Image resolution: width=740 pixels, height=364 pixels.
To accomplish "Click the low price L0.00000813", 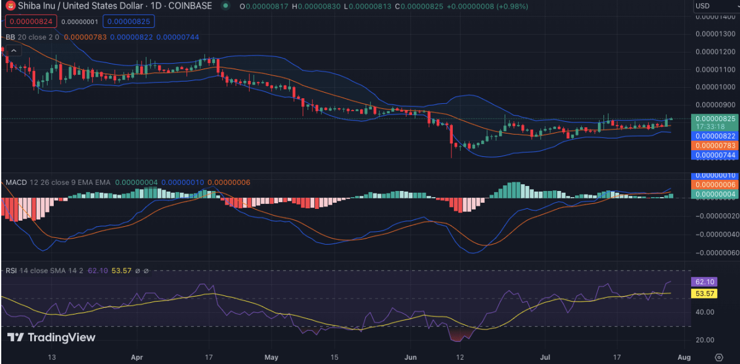I will 369,6.
